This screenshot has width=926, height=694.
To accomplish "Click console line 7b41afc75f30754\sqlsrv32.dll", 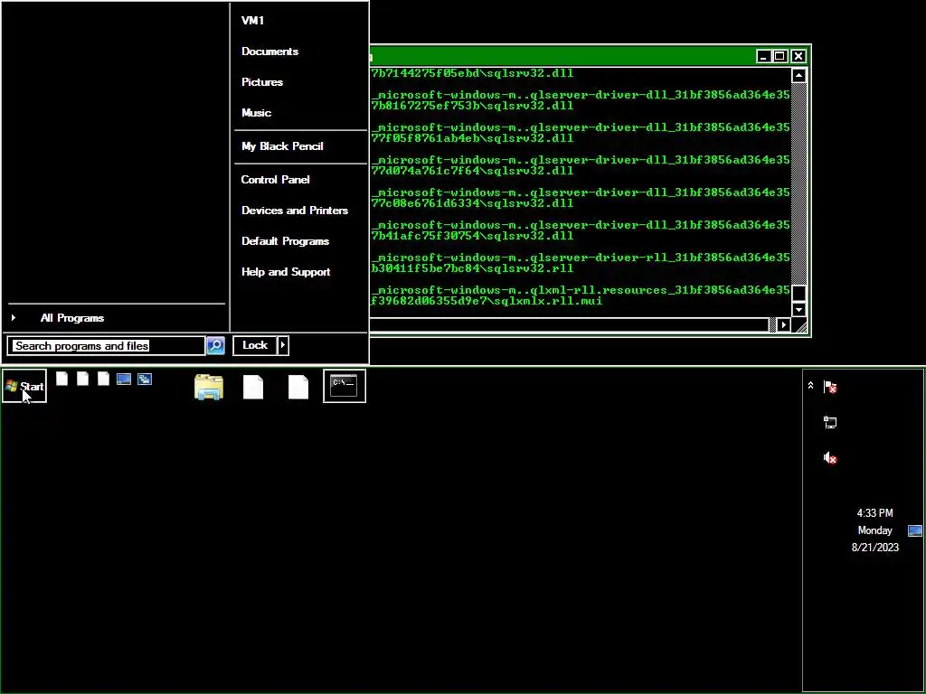I will [x=472, y=236].
